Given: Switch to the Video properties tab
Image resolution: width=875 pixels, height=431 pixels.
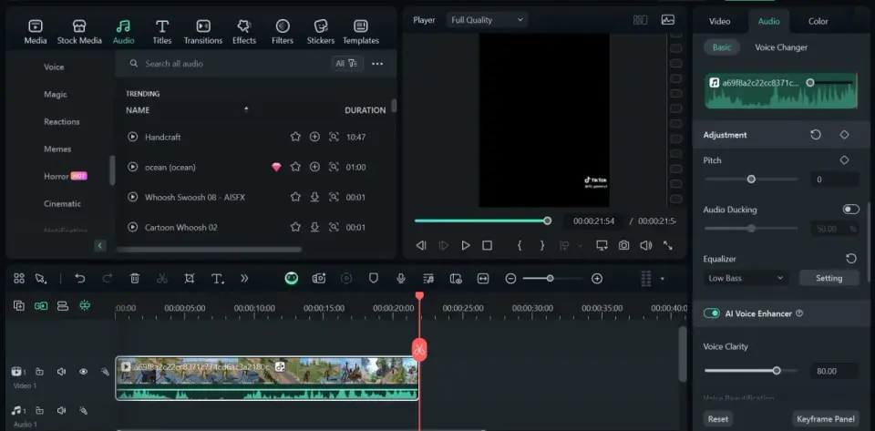Looking at the screenshot, I should point(719,21).
